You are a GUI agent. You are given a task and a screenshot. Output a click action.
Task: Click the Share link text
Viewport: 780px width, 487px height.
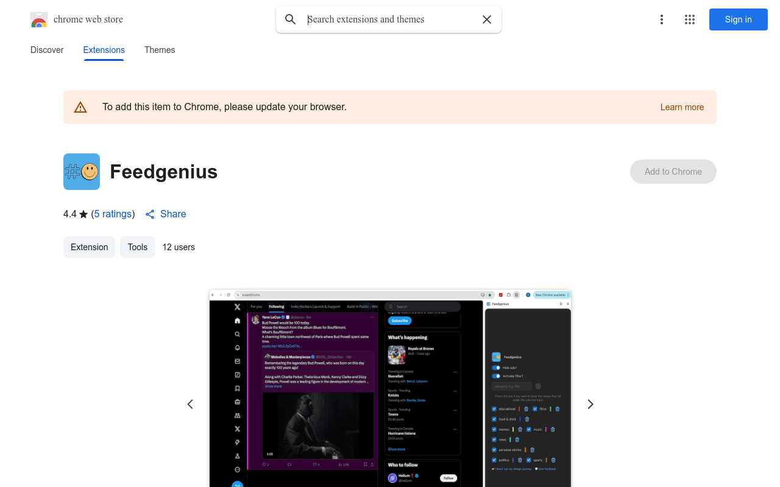point(173,214)
